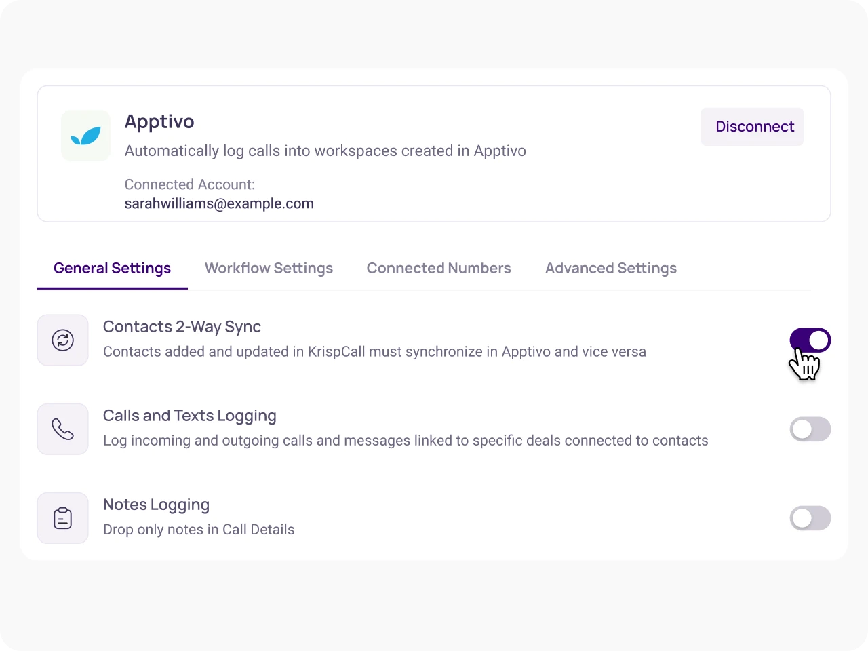
Task: Go to the Advanced Settings tab
Action: 611,269
